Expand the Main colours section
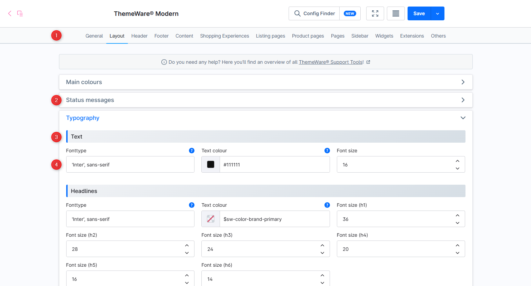The height and width of the screenshot is (286, 531). tap(265, 82)
